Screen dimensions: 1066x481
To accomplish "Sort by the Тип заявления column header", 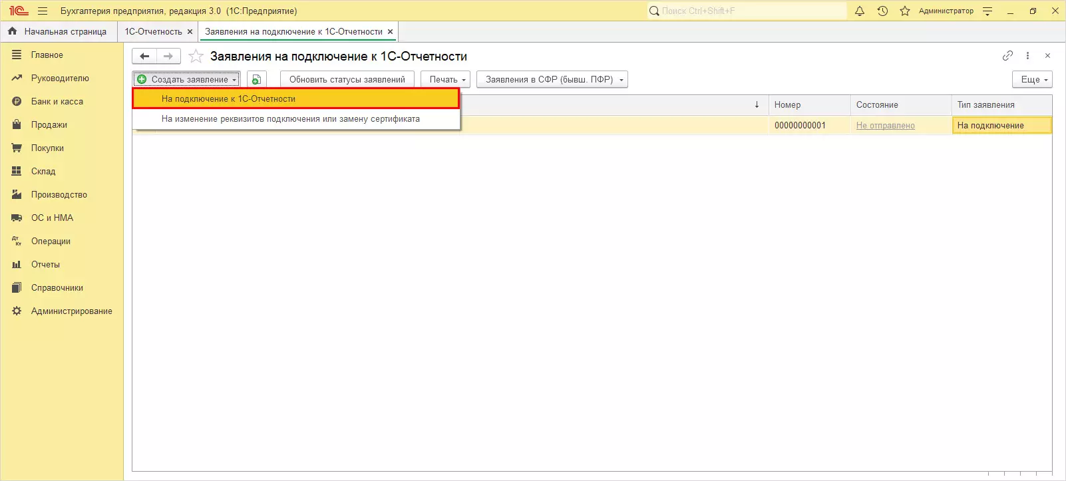I will coord(1002,105).
